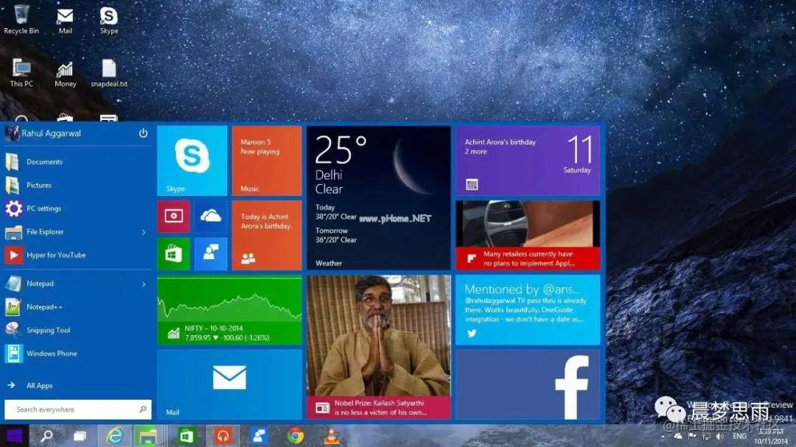Open the Music headphones taskbar icon
796x447 pixels.
pos(223,436)
